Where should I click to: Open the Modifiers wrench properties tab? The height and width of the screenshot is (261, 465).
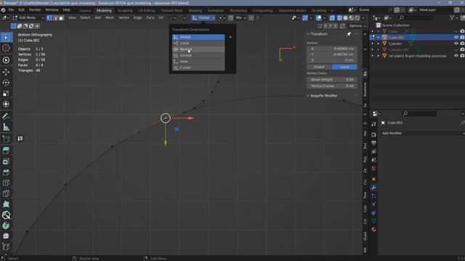(373, 188)
